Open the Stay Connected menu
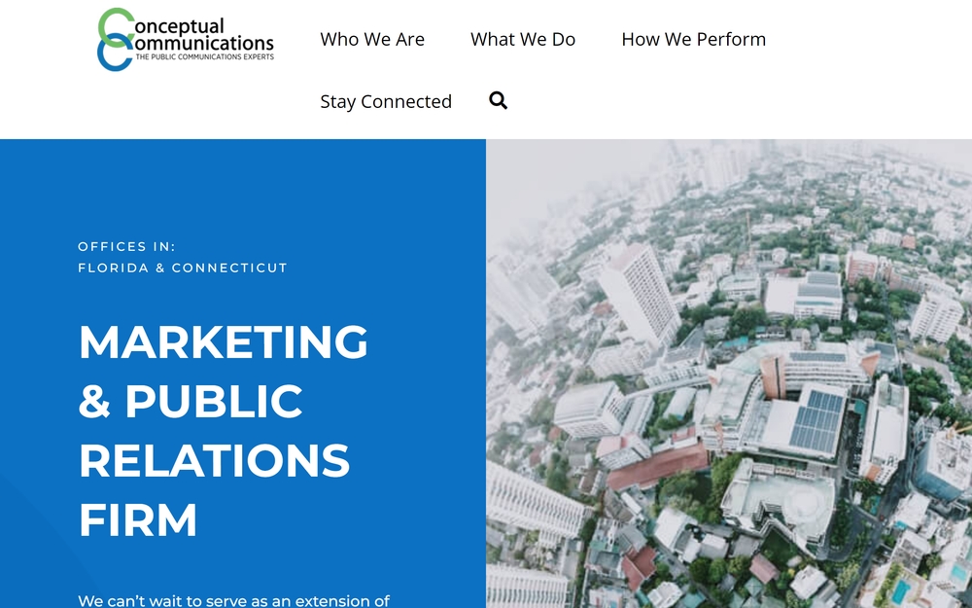 386,101
